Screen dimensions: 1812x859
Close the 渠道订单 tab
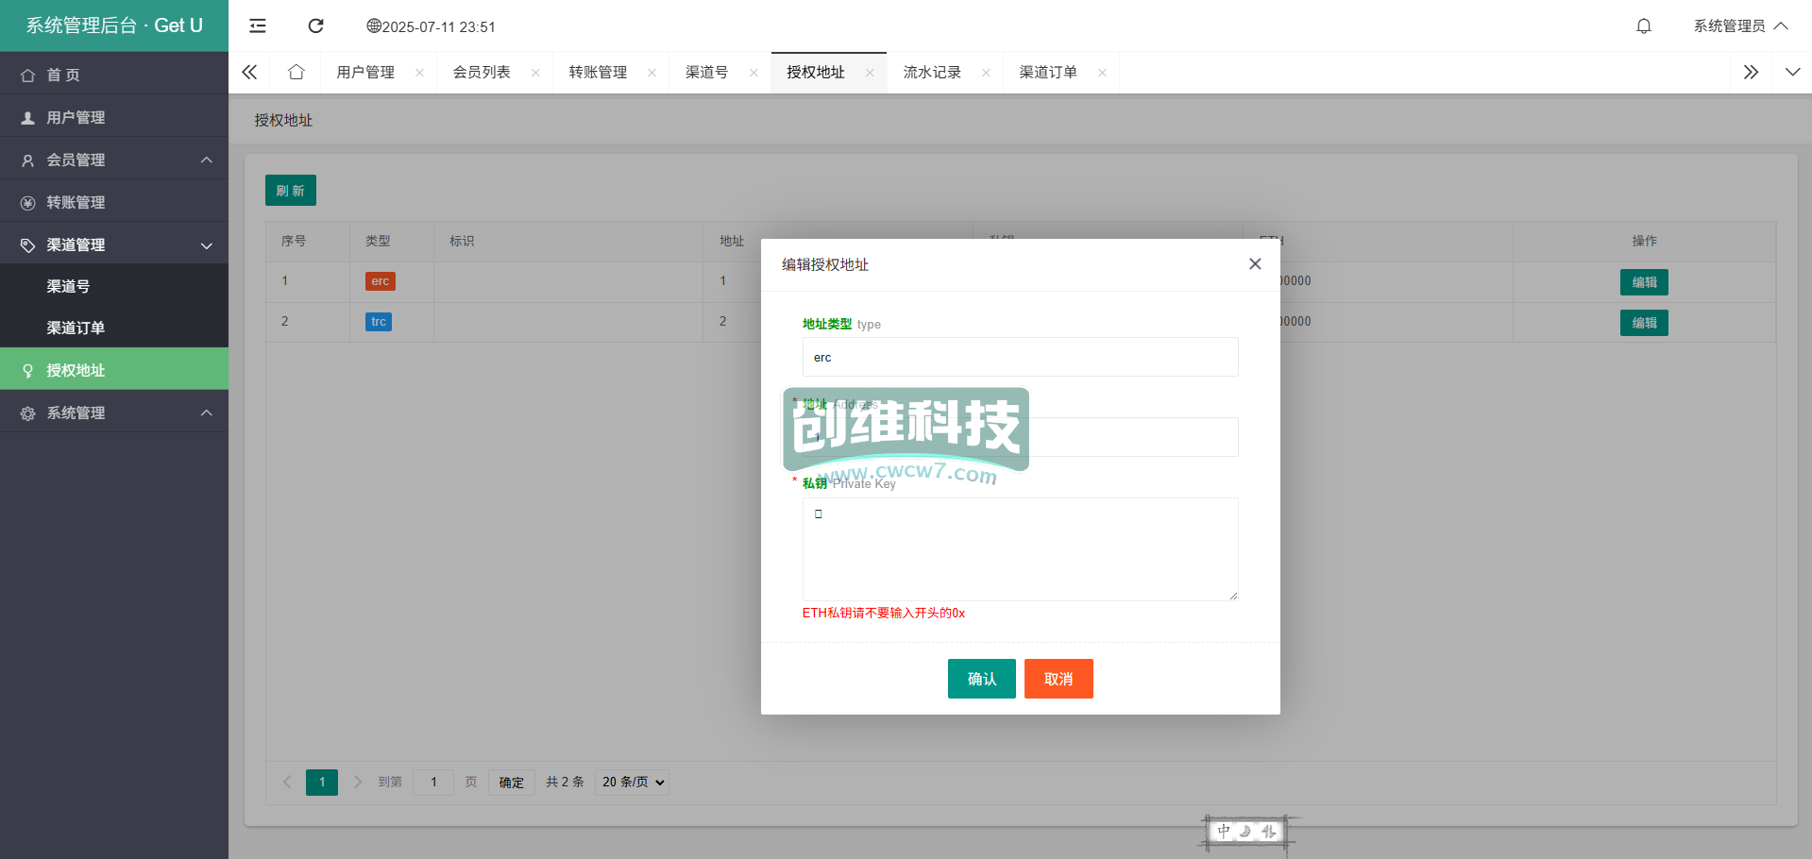coord(1102,73)
